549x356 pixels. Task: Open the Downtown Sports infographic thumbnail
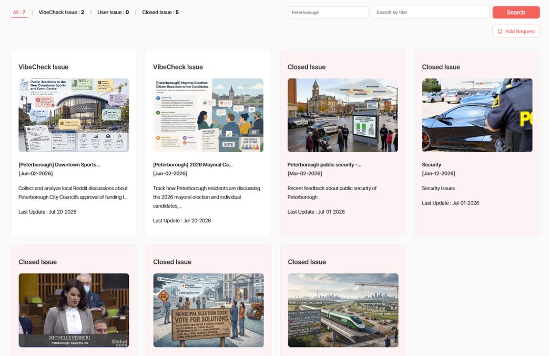click(74, 115)
